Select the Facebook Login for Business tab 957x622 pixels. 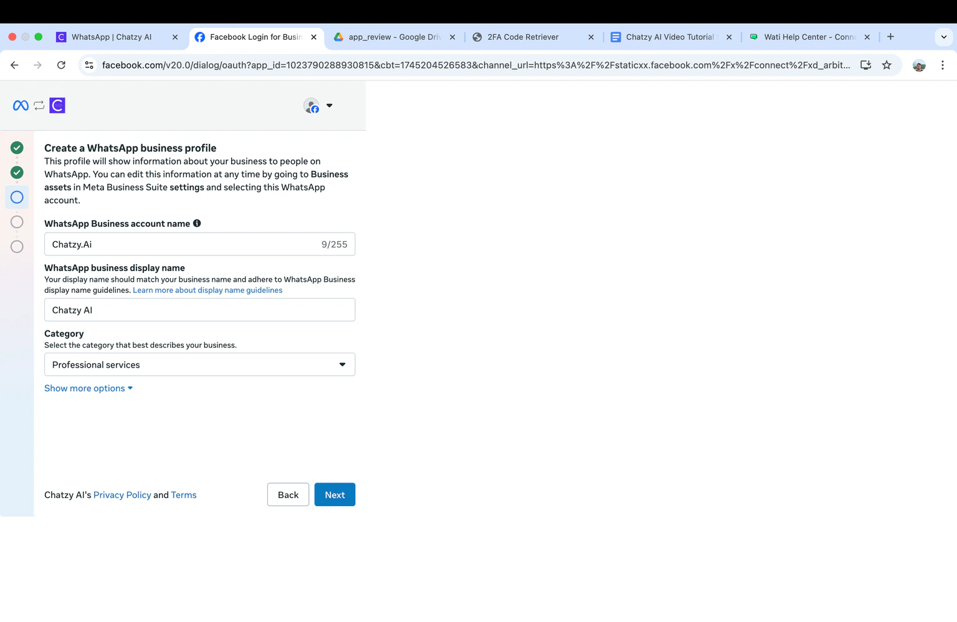pyautogui.click(x=255, y=37)
